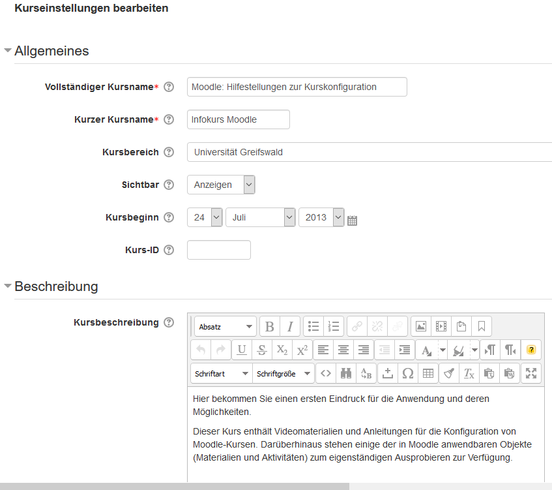Toggle fullscreen mode of the editor

click(x=531, y=374)
